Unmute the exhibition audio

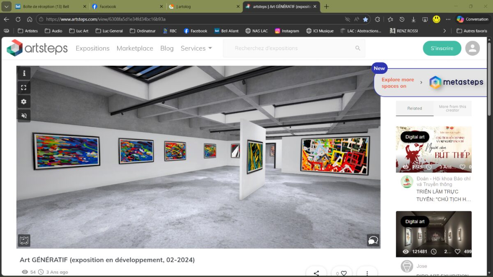click(x=24, y=115)
